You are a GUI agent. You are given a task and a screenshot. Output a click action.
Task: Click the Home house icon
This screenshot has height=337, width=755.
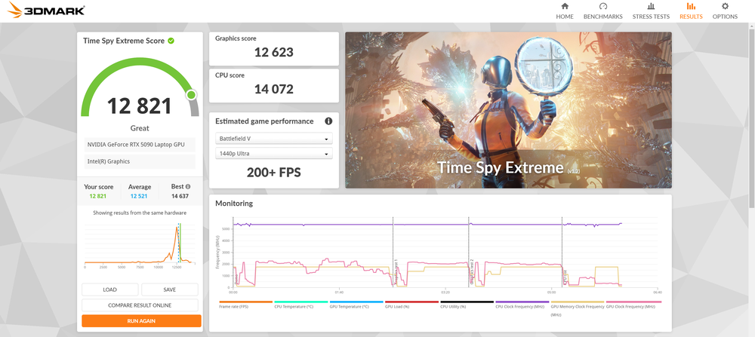(565, 6)
